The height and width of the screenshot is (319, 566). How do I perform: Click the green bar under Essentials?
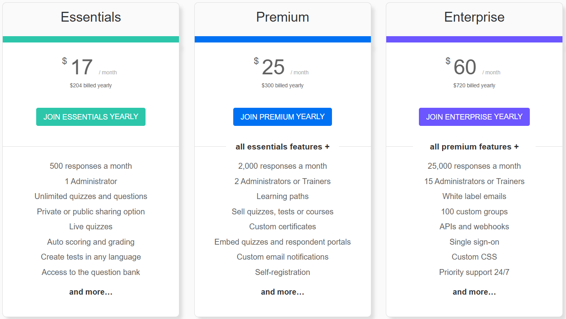(91, 39)
